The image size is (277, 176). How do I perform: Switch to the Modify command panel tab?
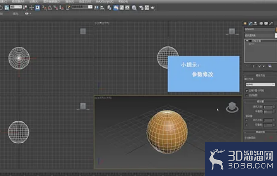(250, 23)
